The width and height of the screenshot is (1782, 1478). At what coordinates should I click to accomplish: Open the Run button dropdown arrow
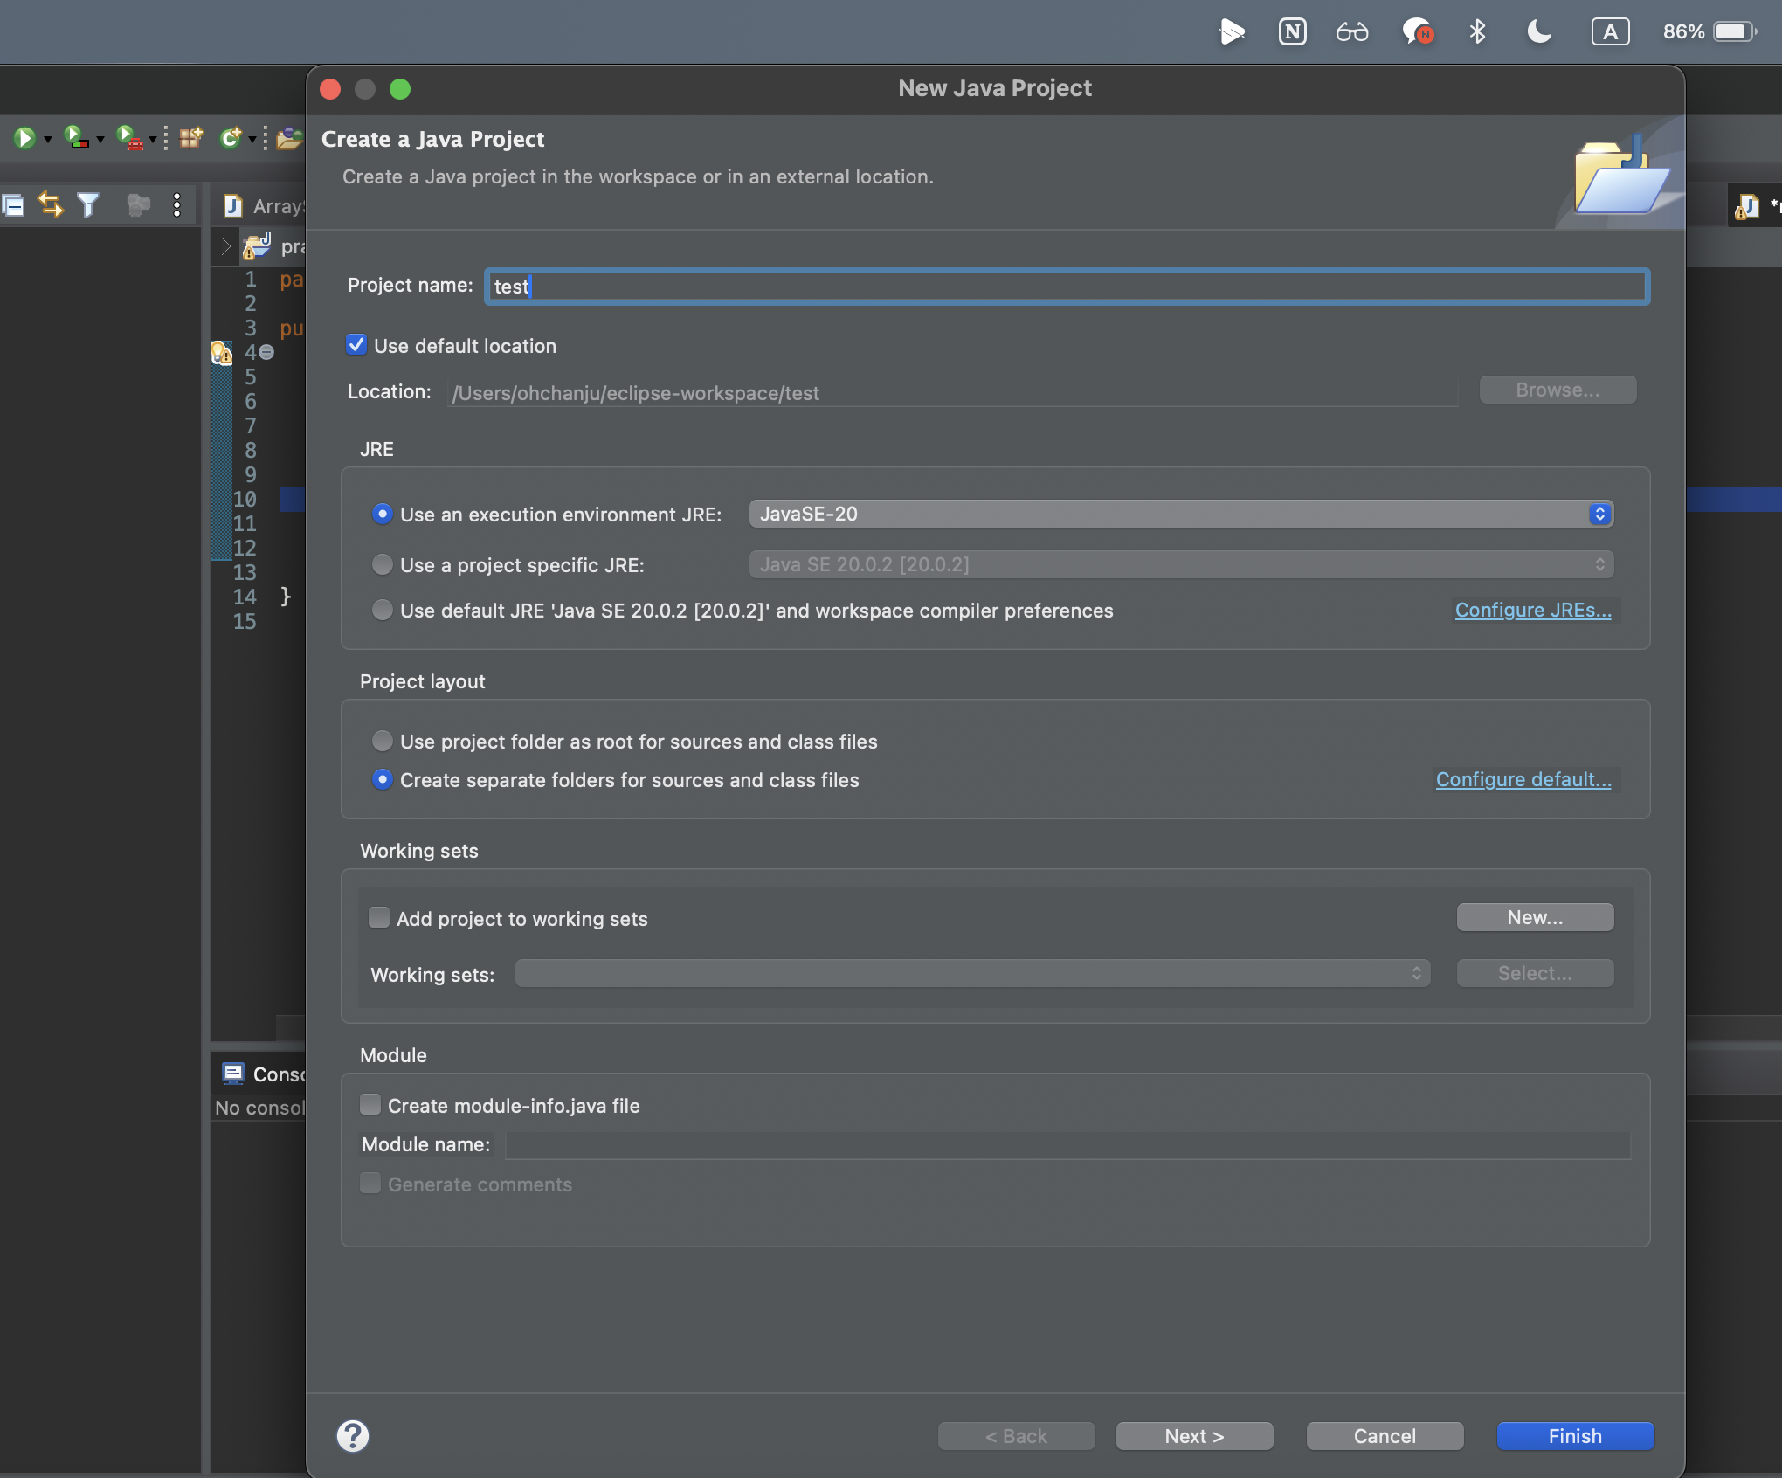click(x=48, y=140)
